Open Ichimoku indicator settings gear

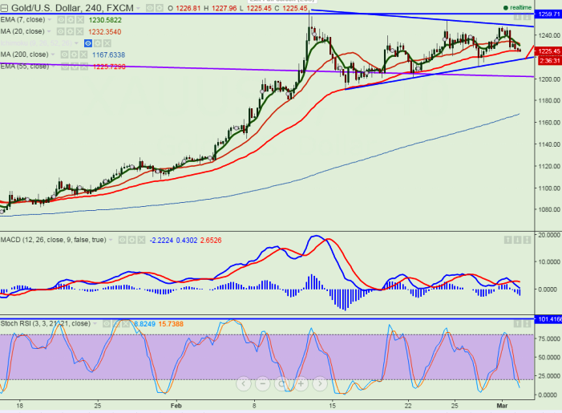(x=98, y=43)
